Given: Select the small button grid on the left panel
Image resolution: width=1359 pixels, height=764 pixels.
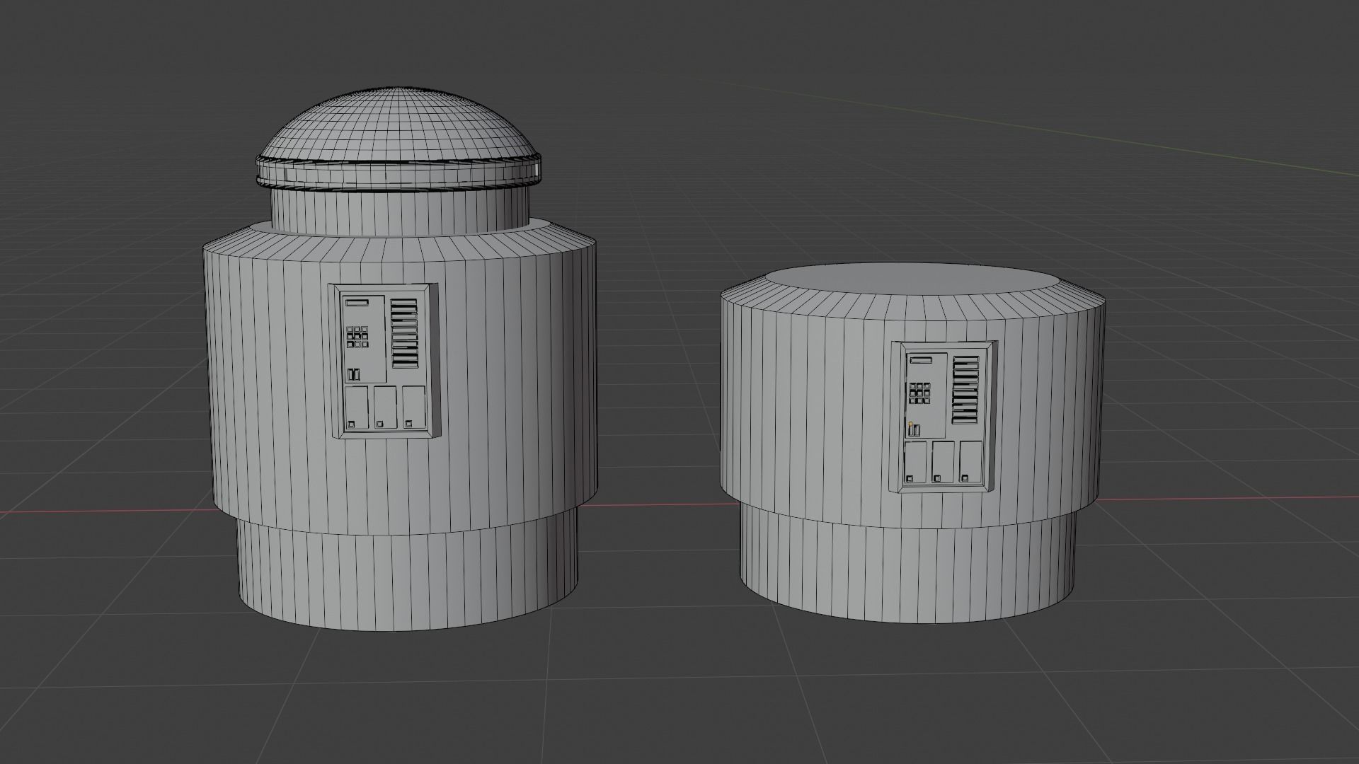Looking at the screenshot, I should click(x=357, y=337).
